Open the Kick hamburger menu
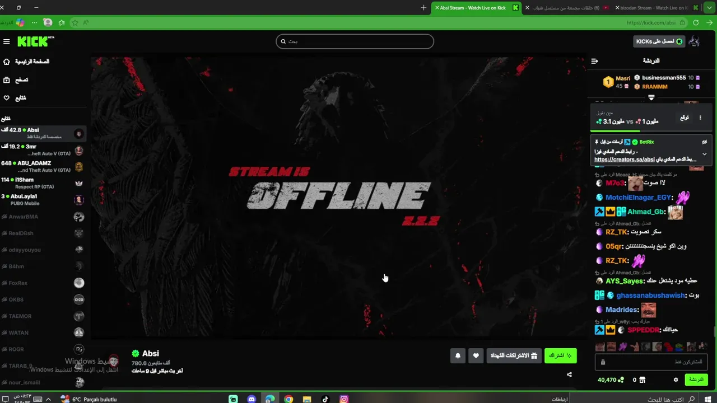This screenshot has width=717, height=403. tap(7, 41)
